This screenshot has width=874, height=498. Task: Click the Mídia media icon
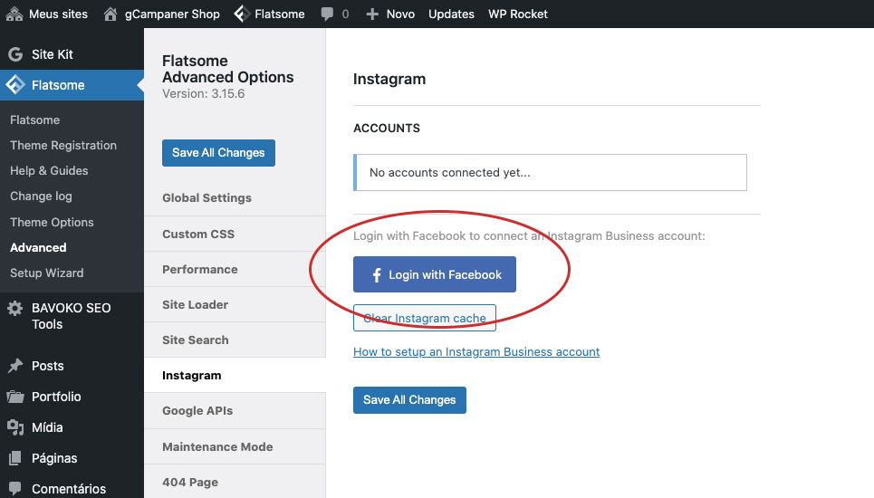click(x=14, y=427)
